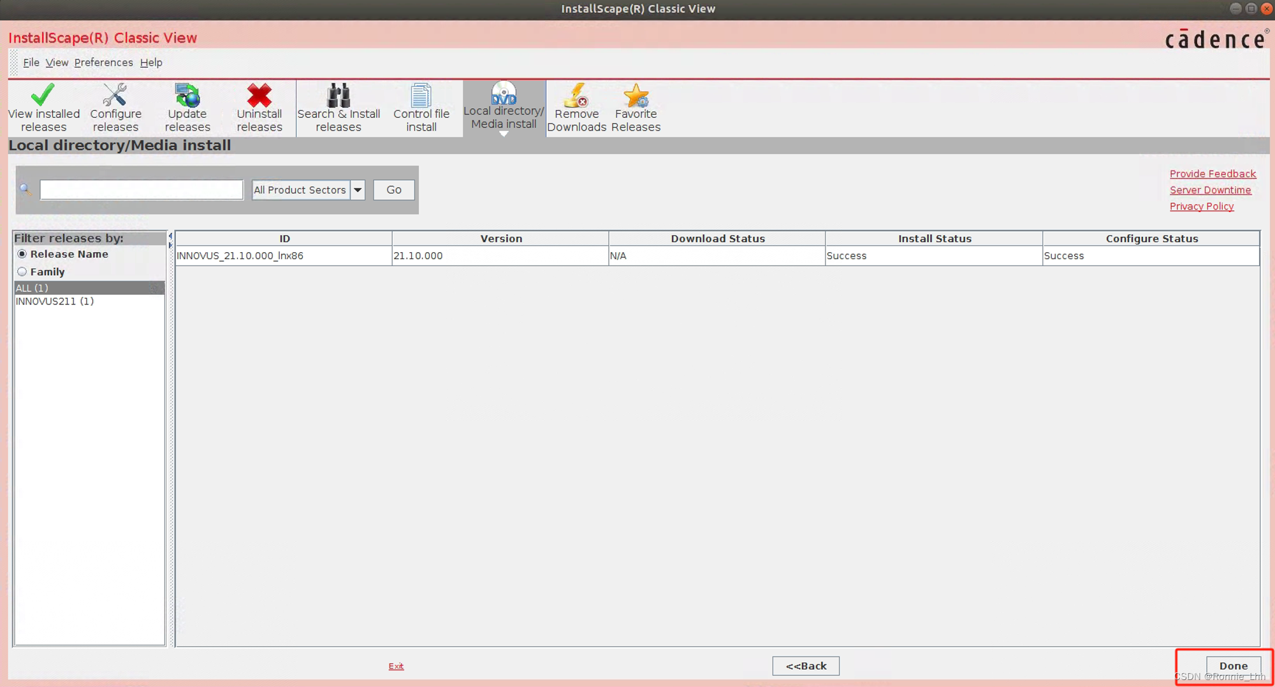The height and width of the screenshot is (687, 1275).
Task: Click the N/A download status cell
Action: pyautogui.click(x=717, y=256)
